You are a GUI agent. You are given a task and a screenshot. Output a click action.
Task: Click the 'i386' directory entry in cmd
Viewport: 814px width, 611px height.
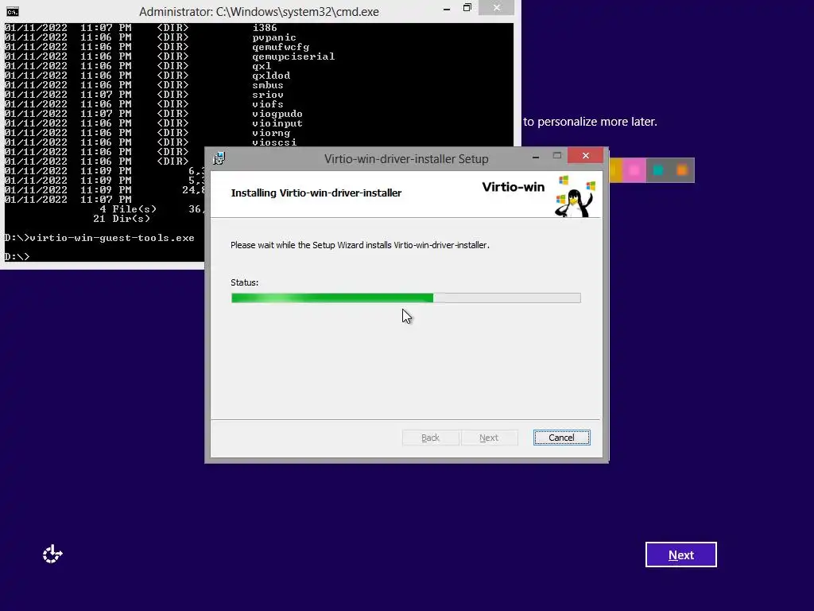[265, 28]
